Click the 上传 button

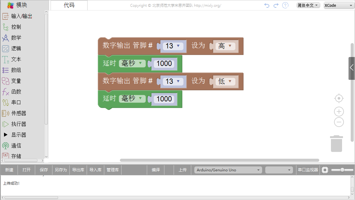(183, 170)
